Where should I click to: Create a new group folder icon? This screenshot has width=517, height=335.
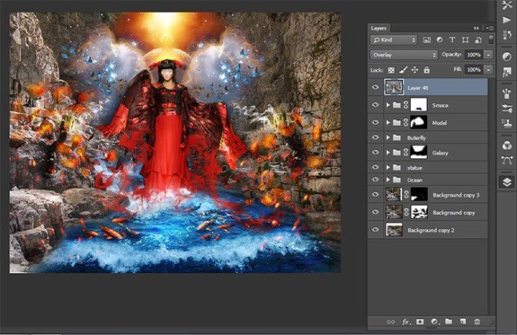449,321
